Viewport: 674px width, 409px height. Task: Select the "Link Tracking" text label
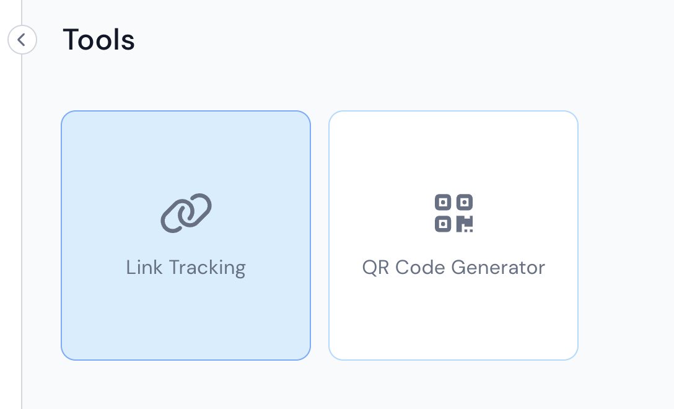[186, 268]
